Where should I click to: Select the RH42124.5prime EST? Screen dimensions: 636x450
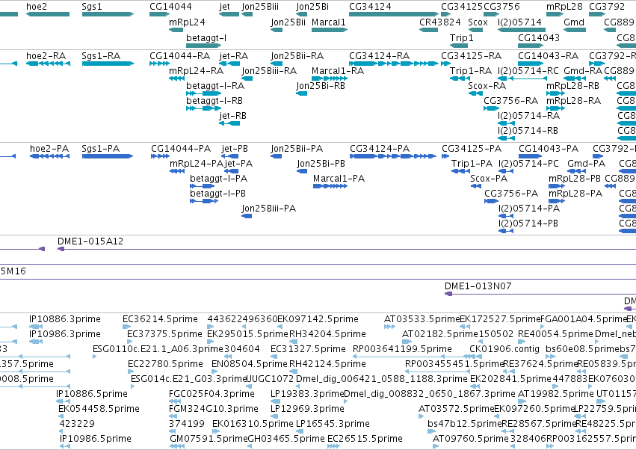pos(293,372)
